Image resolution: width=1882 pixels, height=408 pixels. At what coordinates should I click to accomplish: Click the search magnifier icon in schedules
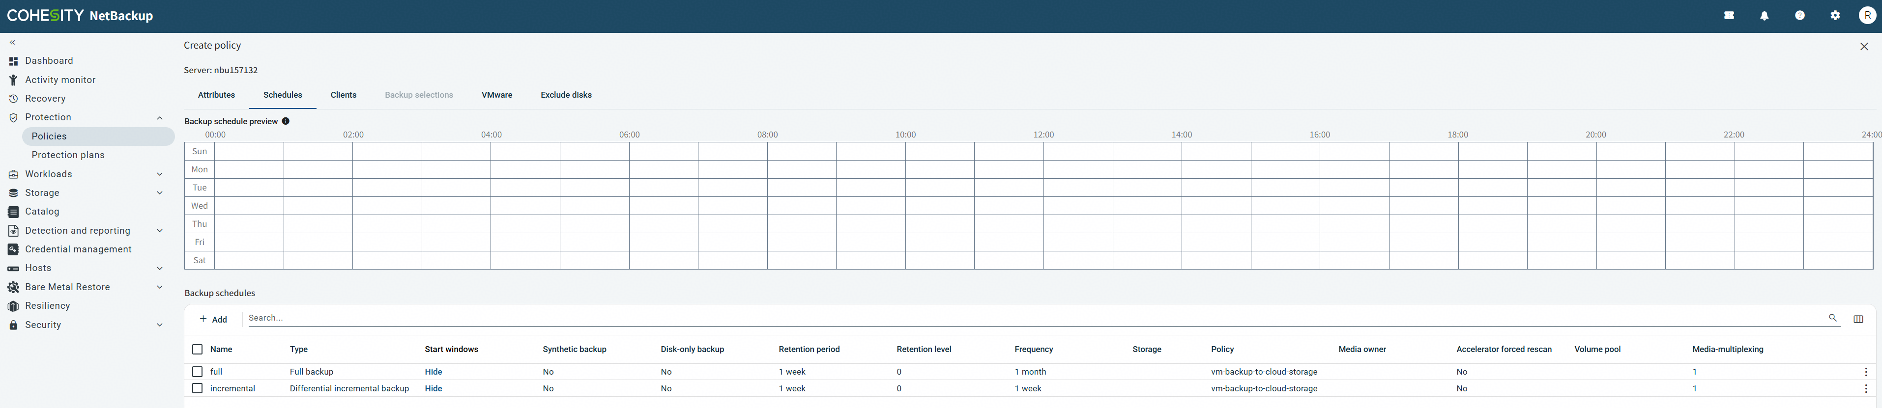pyautogui.click(x=1832, y=318)
